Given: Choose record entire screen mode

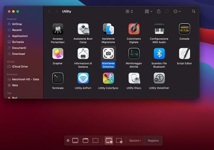Looking at the screenshot, I should [x=109, y=141].
